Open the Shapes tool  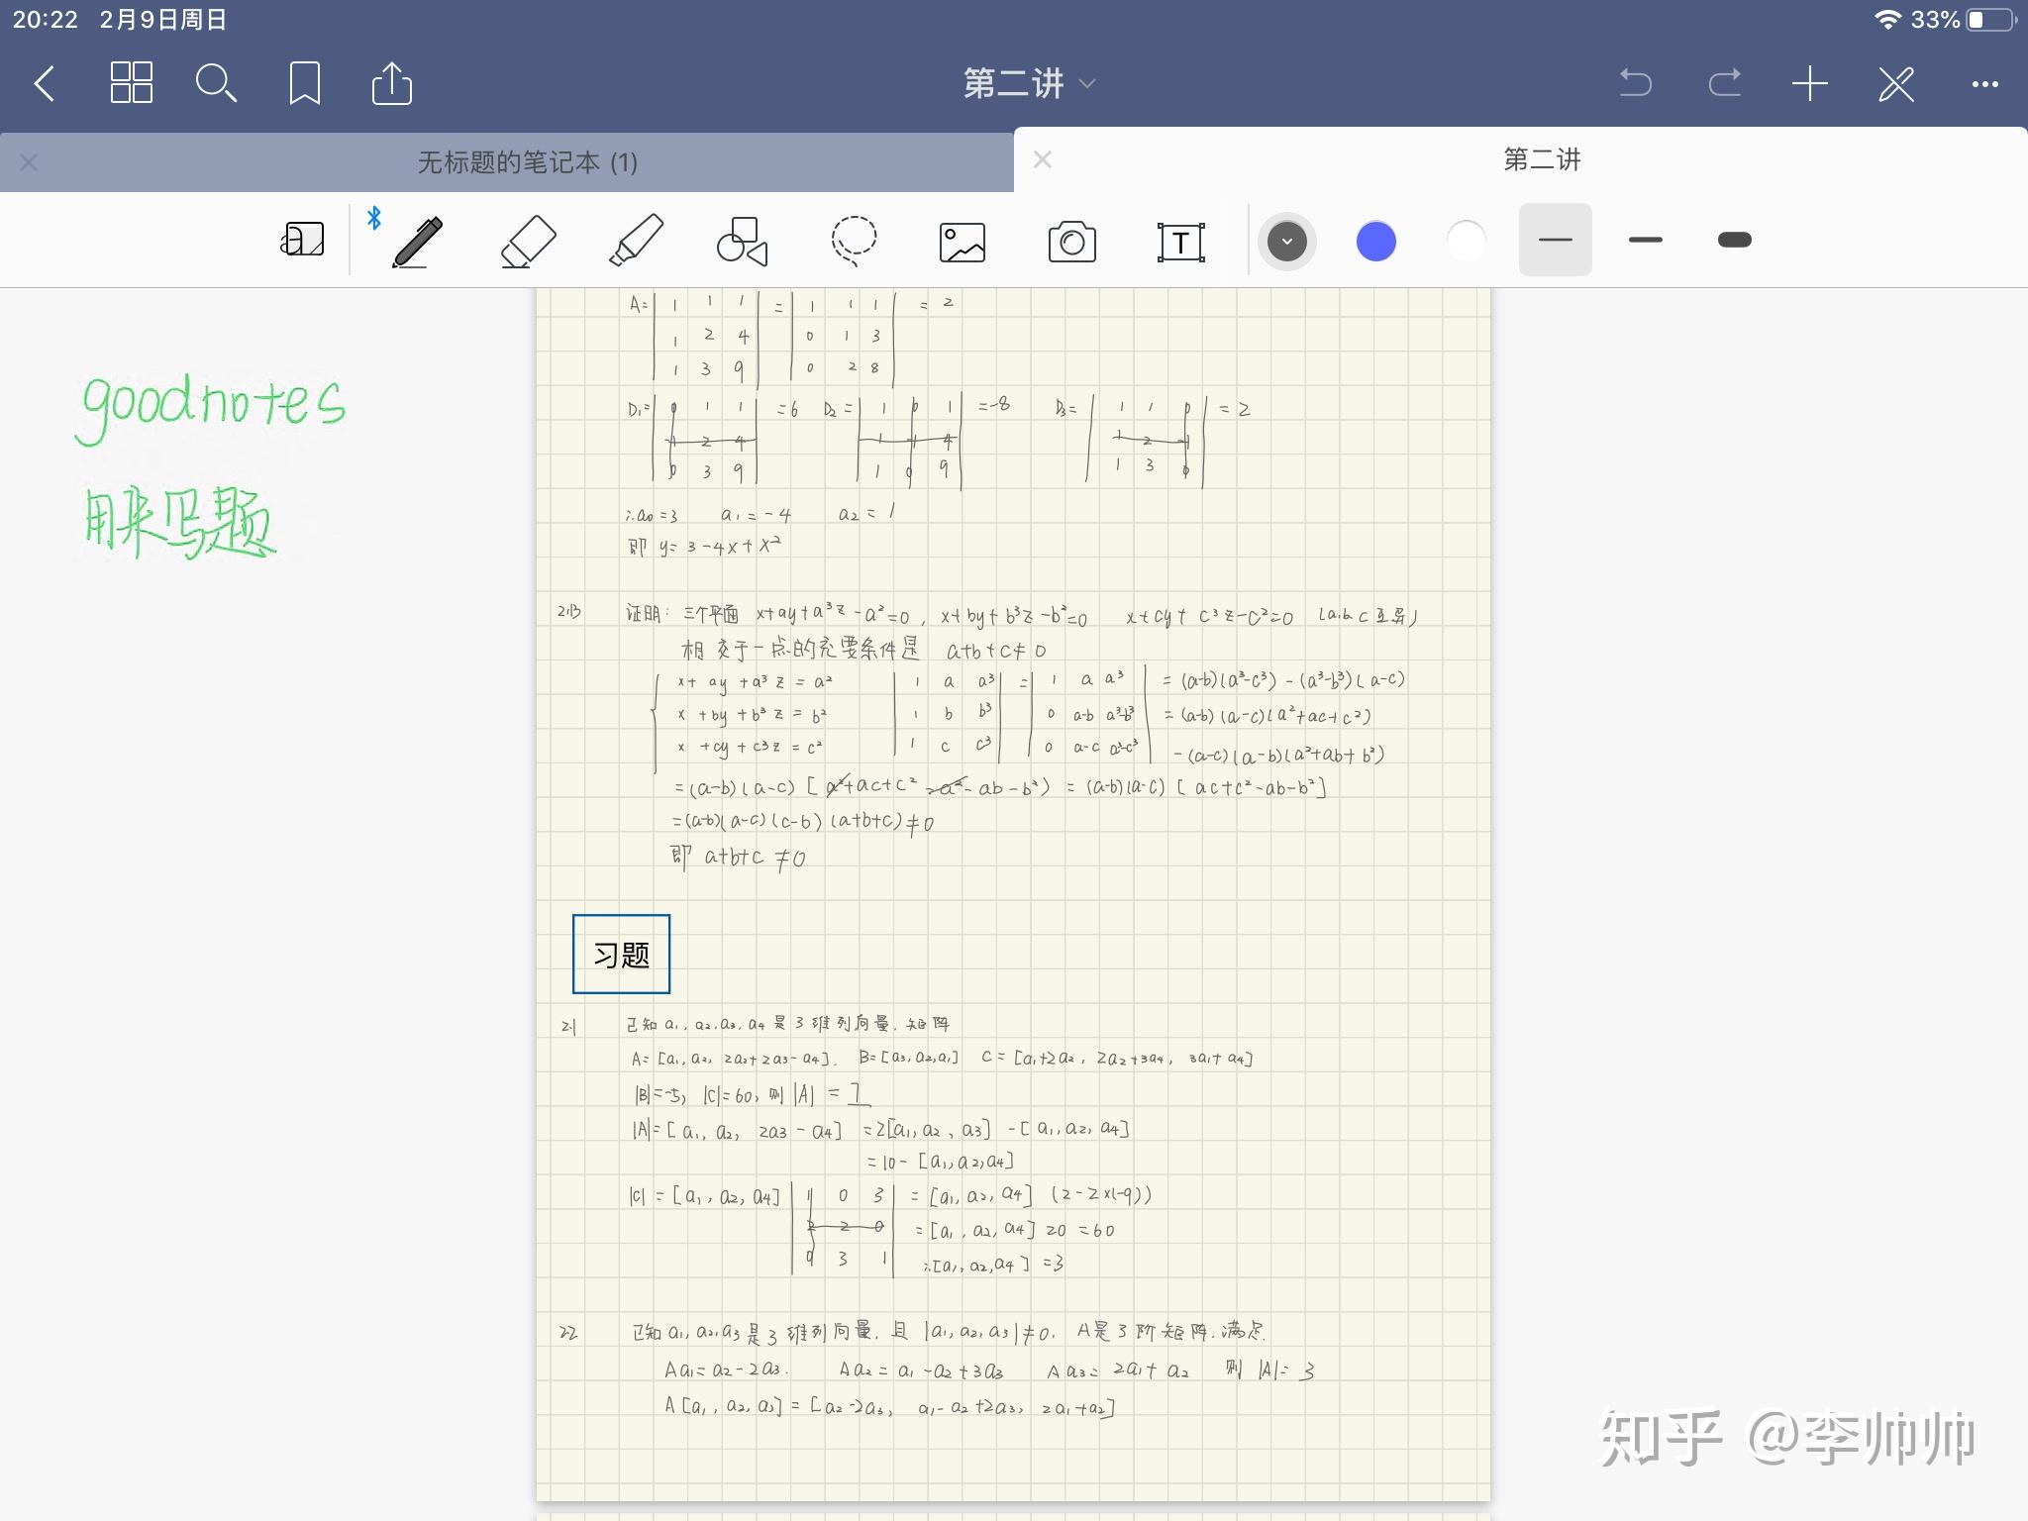pyautogui.click(x=743, y=241)
